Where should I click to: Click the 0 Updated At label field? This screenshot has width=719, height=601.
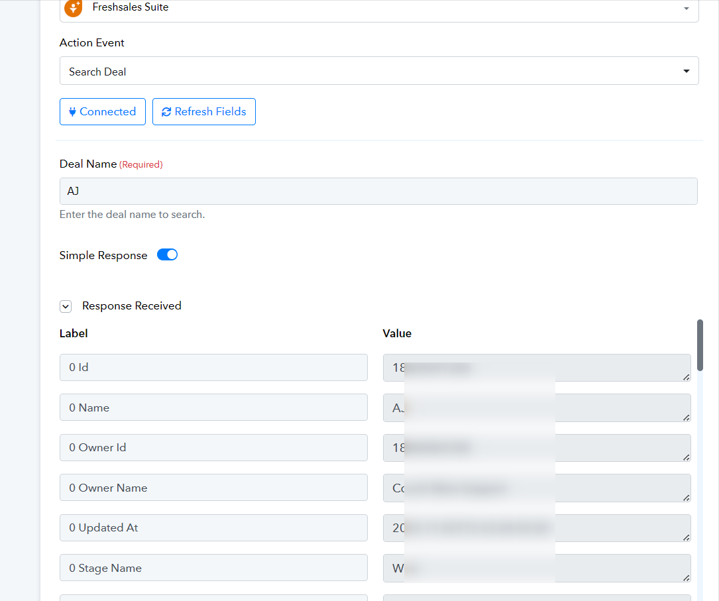click(213, 528)
